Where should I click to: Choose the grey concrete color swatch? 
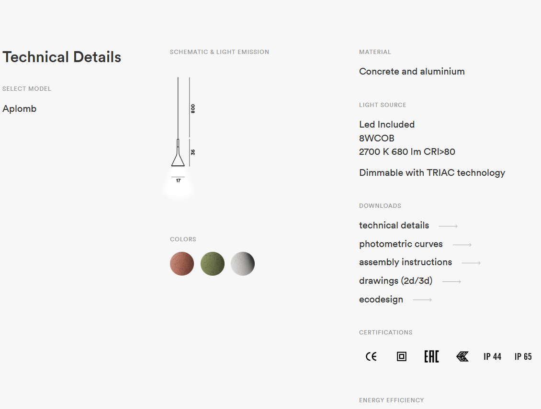tap(243, 264)
